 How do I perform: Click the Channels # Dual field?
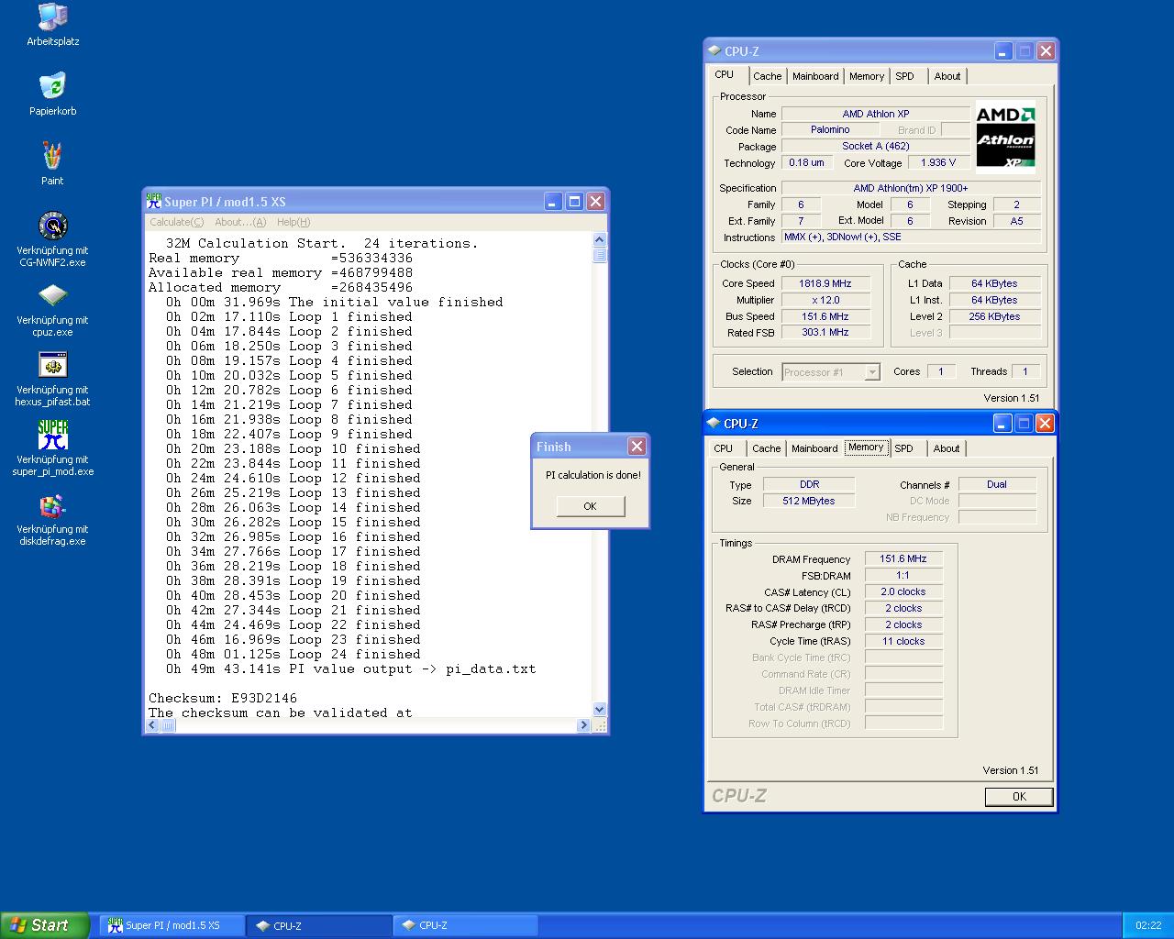[997, 484]
